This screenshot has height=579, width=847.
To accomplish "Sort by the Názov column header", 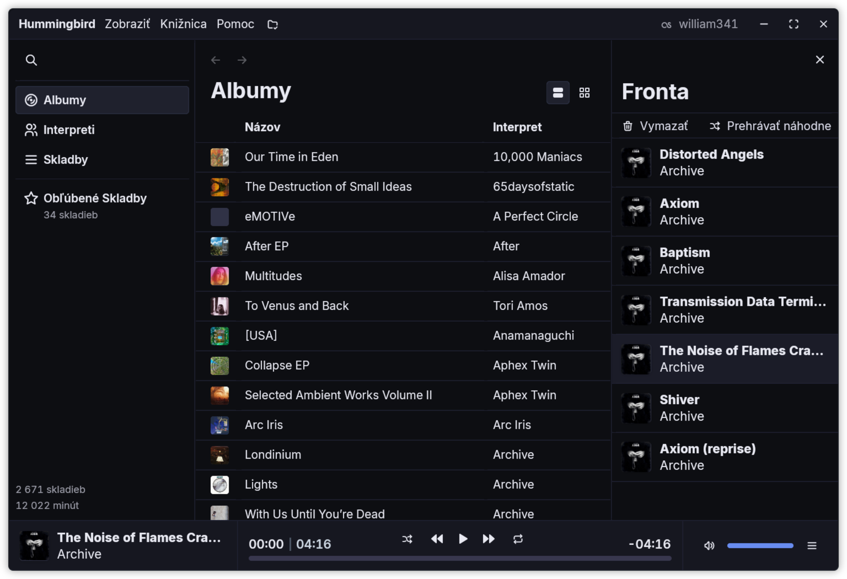I will [262, 127].
